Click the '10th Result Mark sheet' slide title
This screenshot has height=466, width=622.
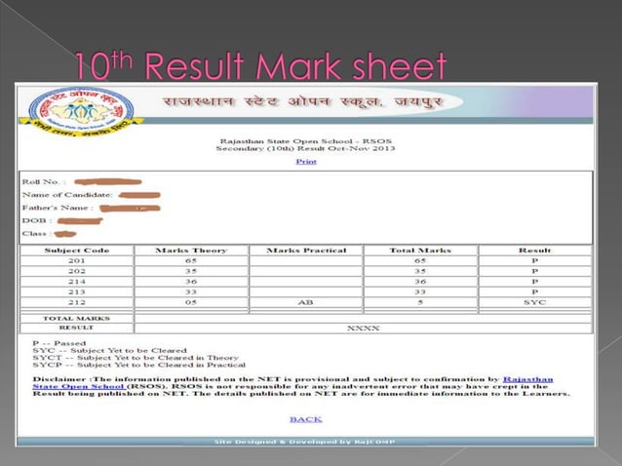point(260,64)
